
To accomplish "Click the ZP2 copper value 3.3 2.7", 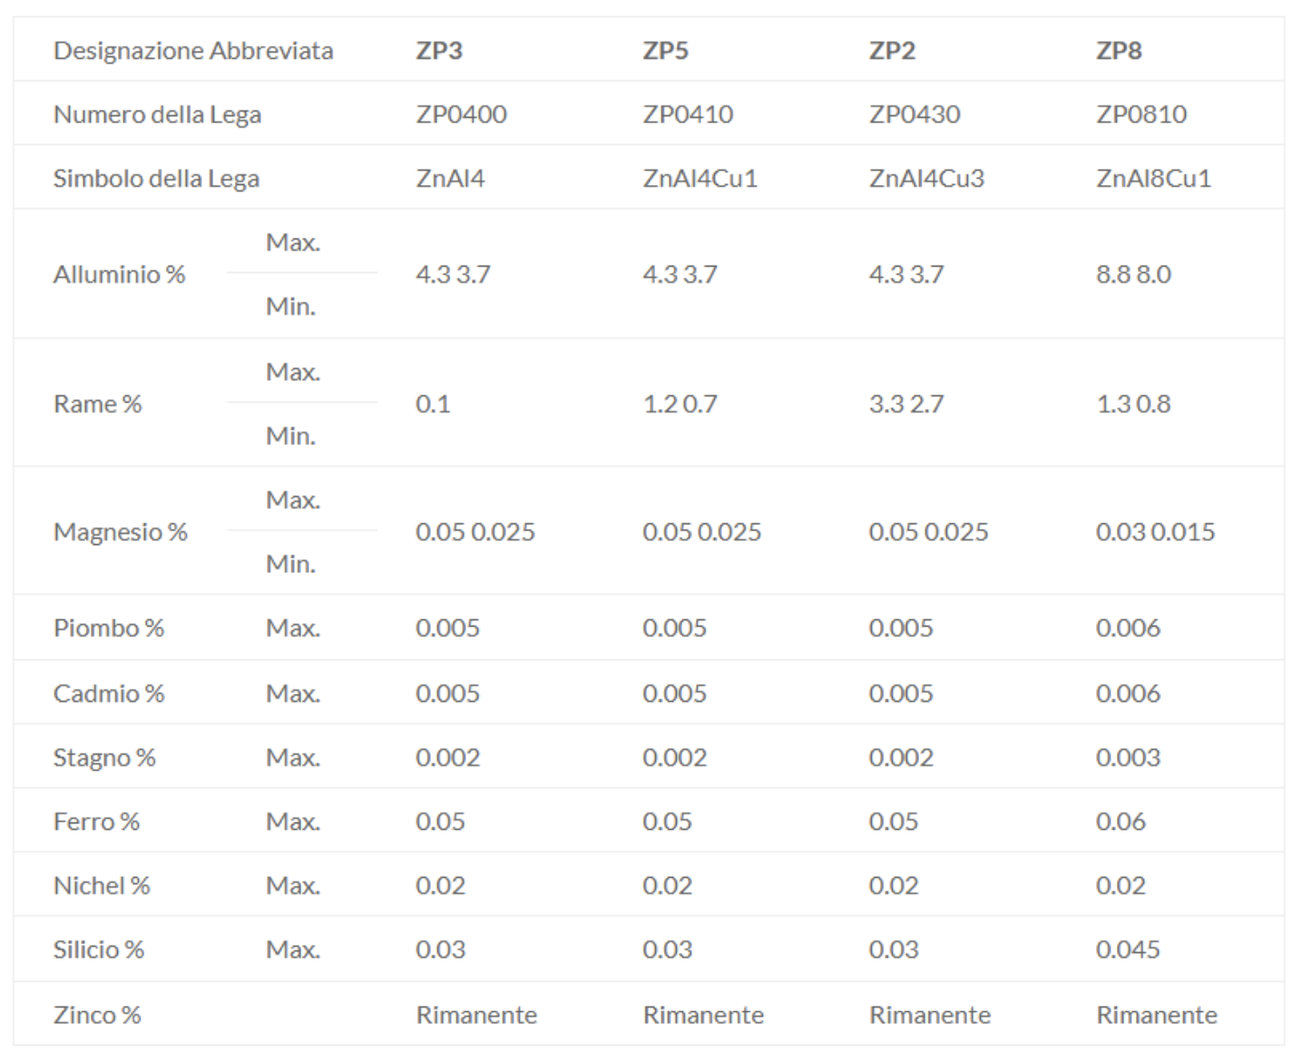I will tap(906, 404).
